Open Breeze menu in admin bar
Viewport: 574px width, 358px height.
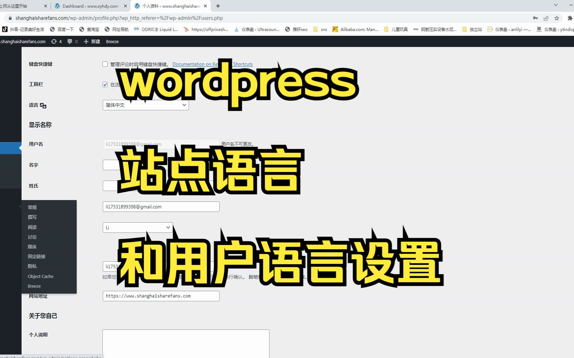[x=112, y=41]
